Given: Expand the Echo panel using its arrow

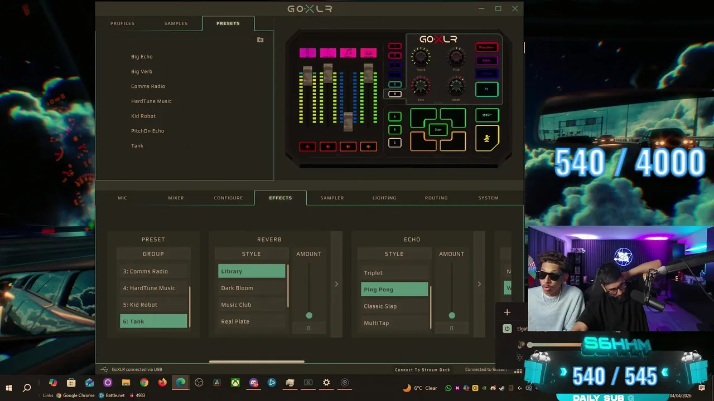Looking at the screenshot, I should [x=479, y=284].
